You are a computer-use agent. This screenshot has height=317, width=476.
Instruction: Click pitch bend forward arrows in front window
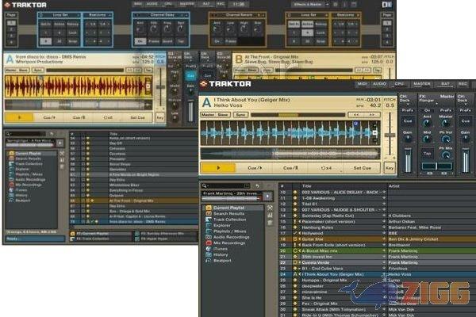(372, 115)
